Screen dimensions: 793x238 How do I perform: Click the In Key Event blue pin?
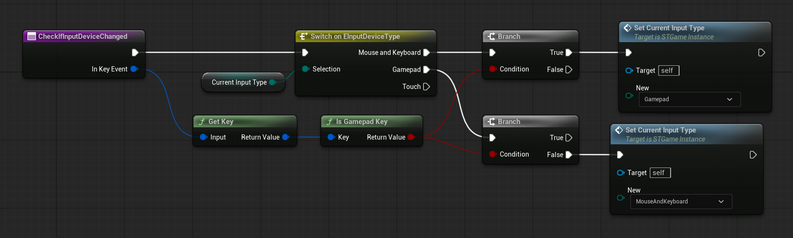pos(134,69)
